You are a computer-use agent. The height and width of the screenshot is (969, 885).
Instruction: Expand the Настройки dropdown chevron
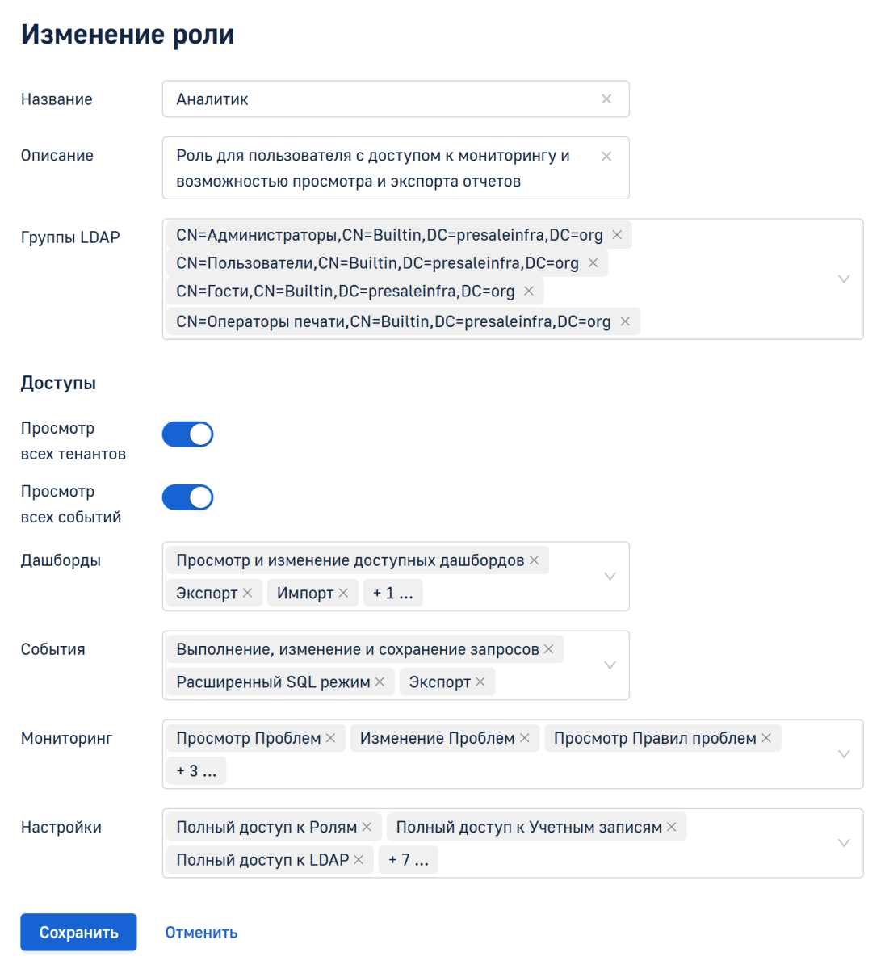click(844, 843)
